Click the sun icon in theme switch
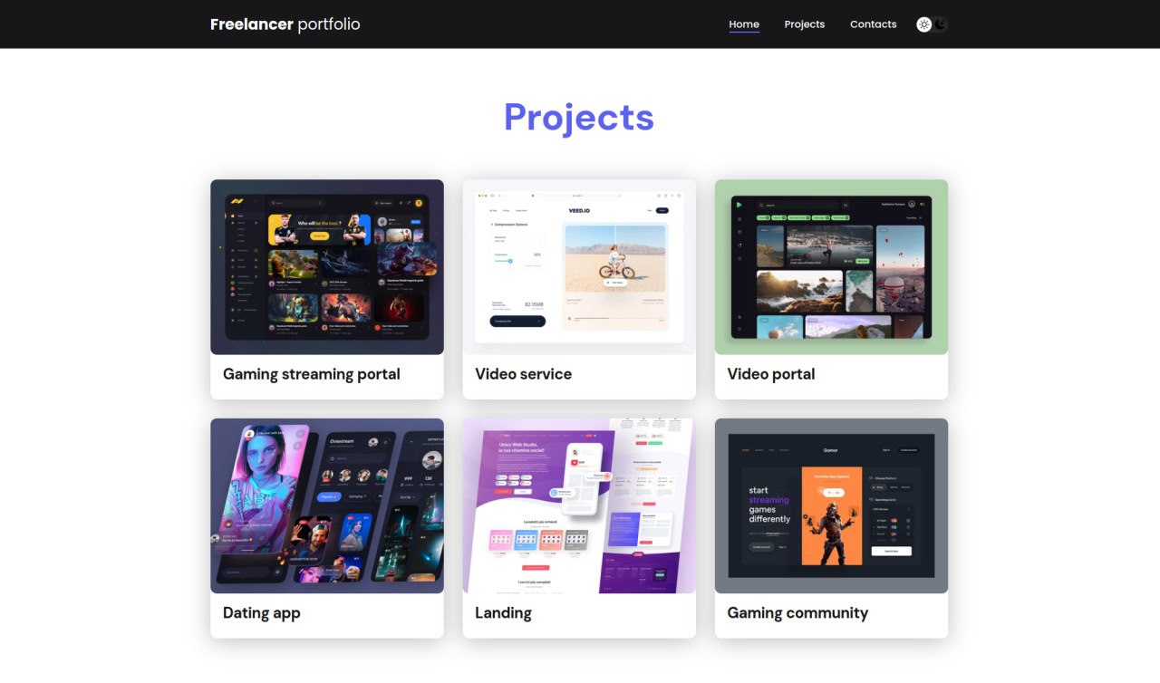 pos(923,24)
